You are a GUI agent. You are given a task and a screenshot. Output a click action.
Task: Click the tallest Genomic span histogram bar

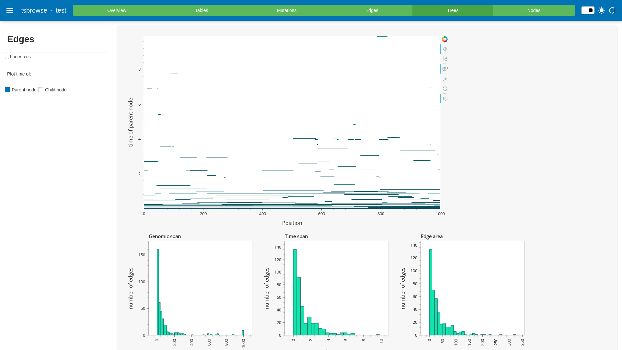(x=158, y=292)
